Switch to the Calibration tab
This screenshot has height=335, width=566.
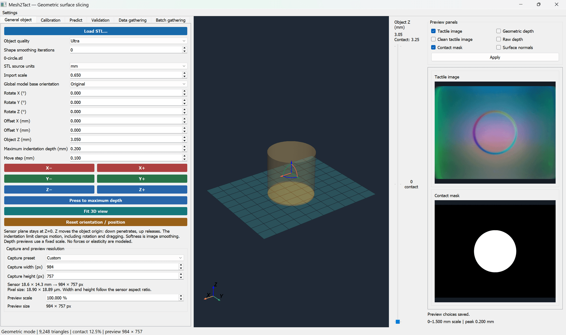click(50, 20)
